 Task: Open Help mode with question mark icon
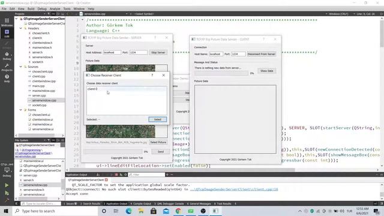[x=7, y=79]
